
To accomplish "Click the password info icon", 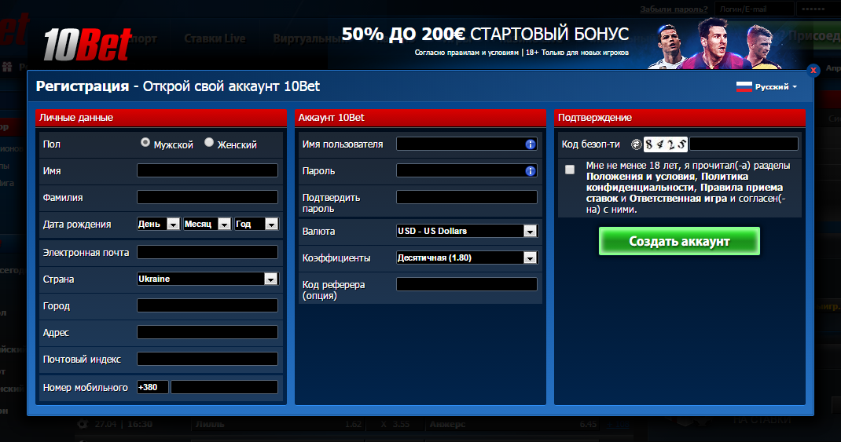I will [531, 171].
